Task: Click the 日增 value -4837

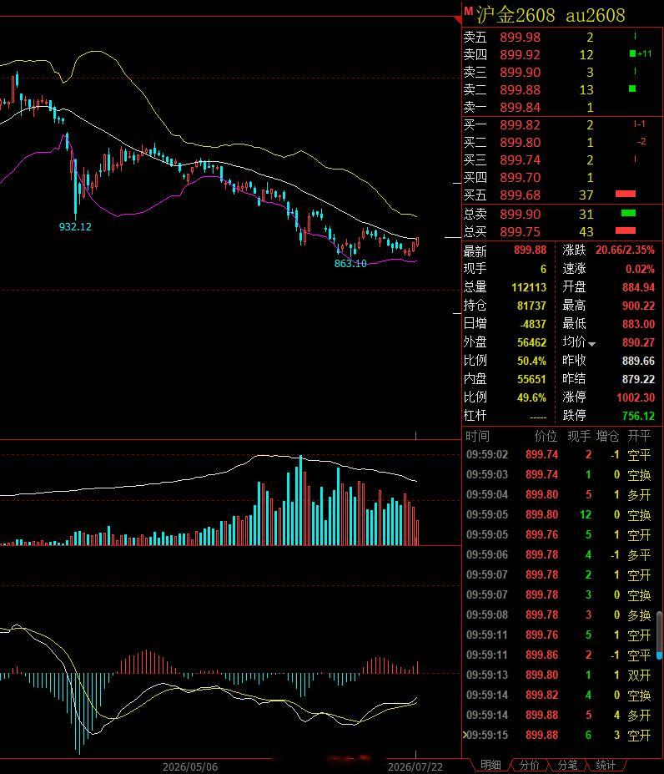Action: click(x=533, y=324)
